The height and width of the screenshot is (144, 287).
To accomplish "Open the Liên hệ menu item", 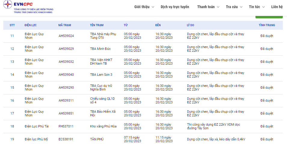I will click(277, 7).
